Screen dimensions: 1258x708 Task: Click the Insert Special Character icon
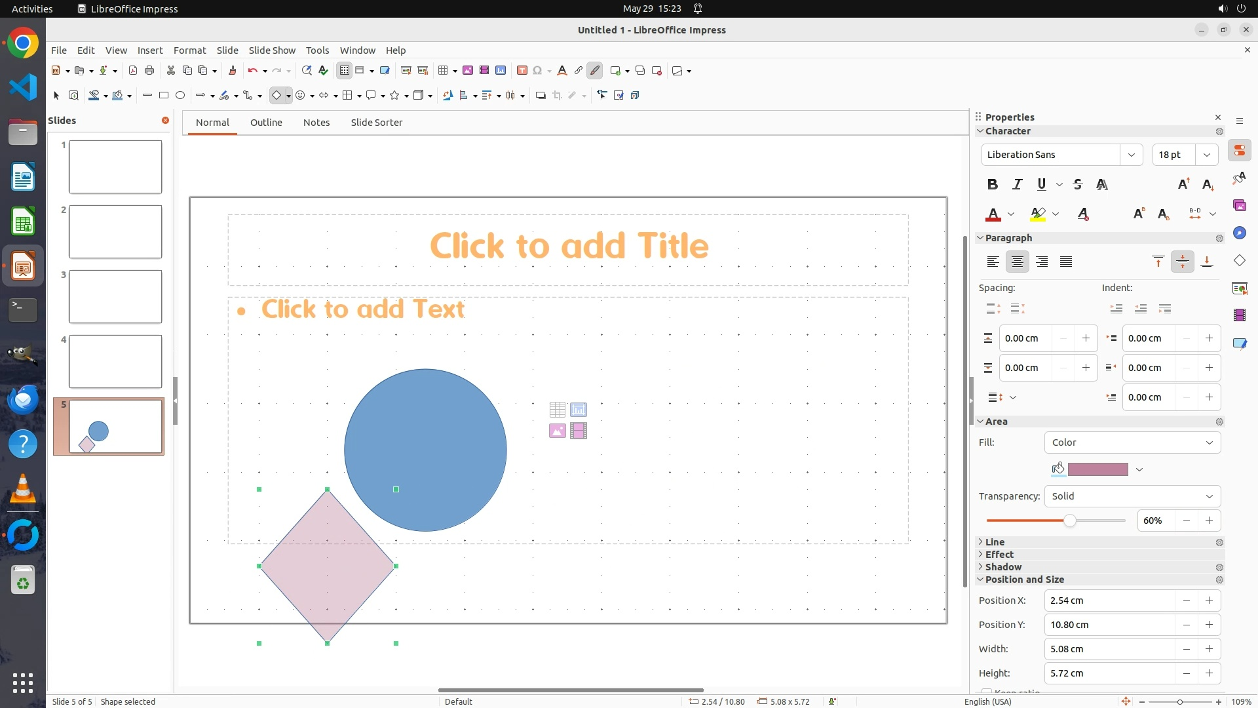click(x=538, y=71)
